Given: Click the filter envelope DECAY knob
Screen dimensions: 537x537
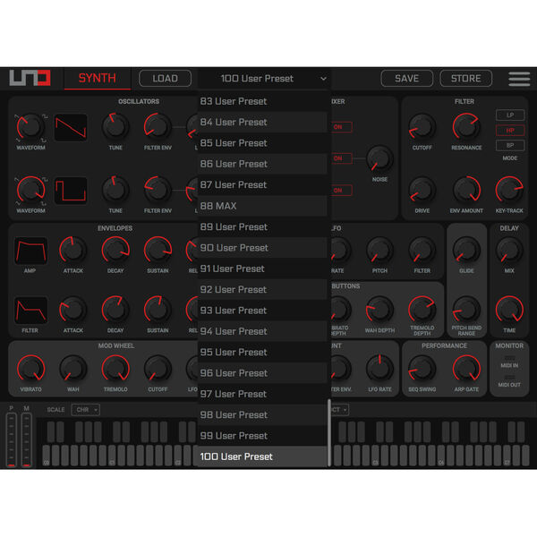Looking at the screenshot, I should (115, 310).
